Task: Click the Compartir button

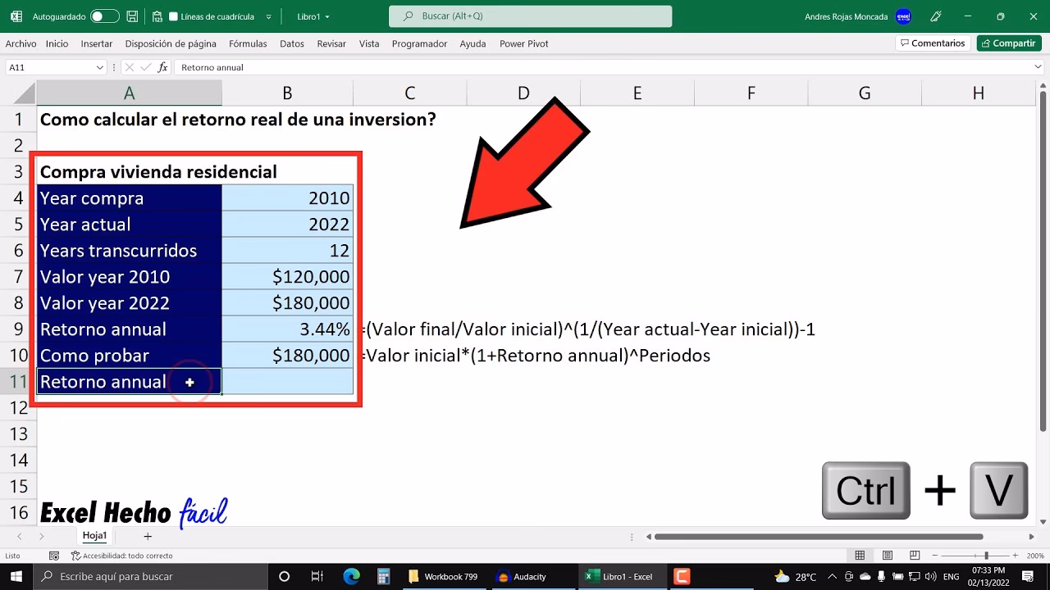Action: [1008, 43]
